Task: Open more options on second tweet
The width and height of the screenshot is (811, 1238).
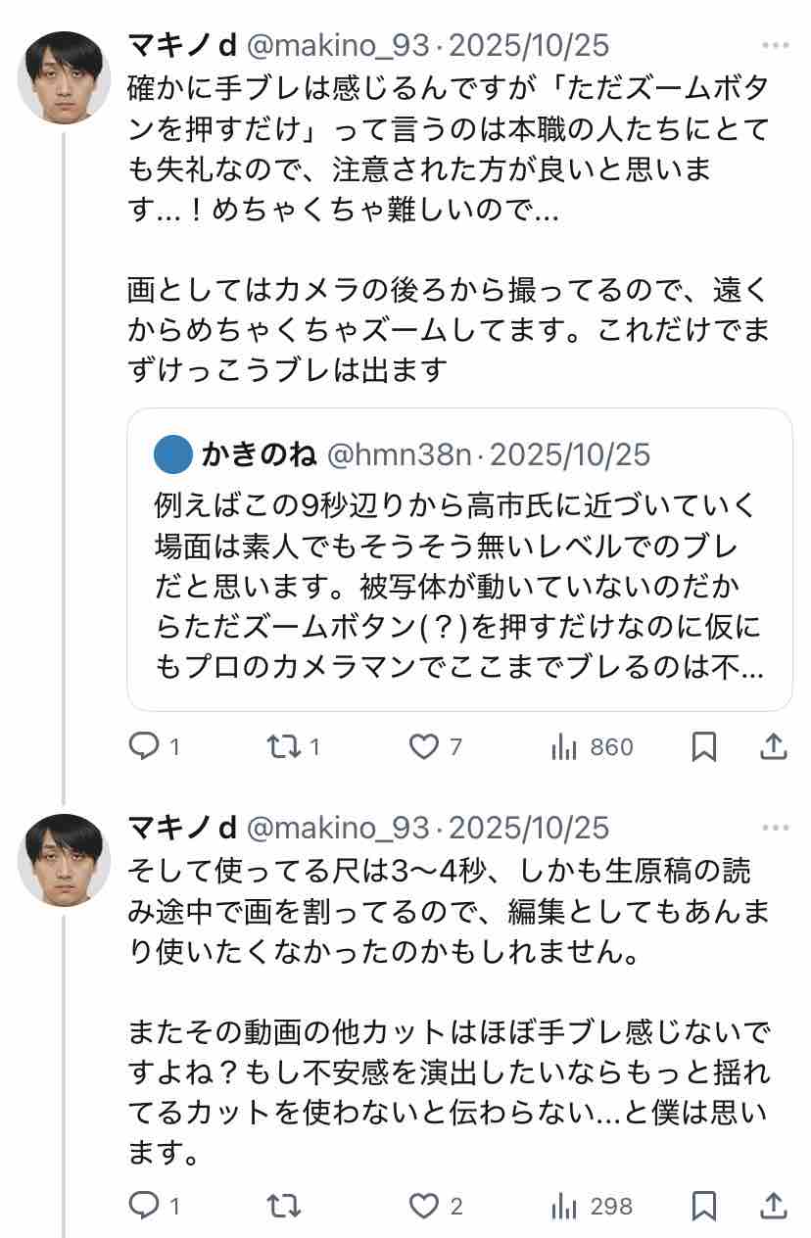Action: click(x=775, y=828)
